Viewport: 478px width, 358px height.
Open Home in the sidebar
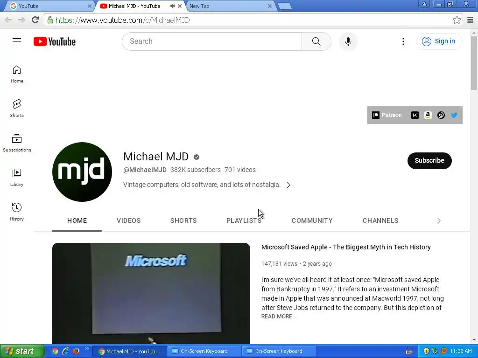(x=17, y=74)
